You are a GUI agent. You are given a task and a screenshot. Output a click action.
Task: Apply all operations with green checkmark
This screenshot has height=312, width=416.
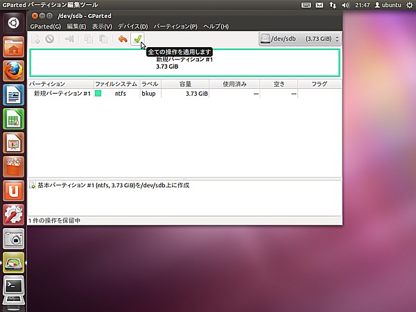point(137,39)
